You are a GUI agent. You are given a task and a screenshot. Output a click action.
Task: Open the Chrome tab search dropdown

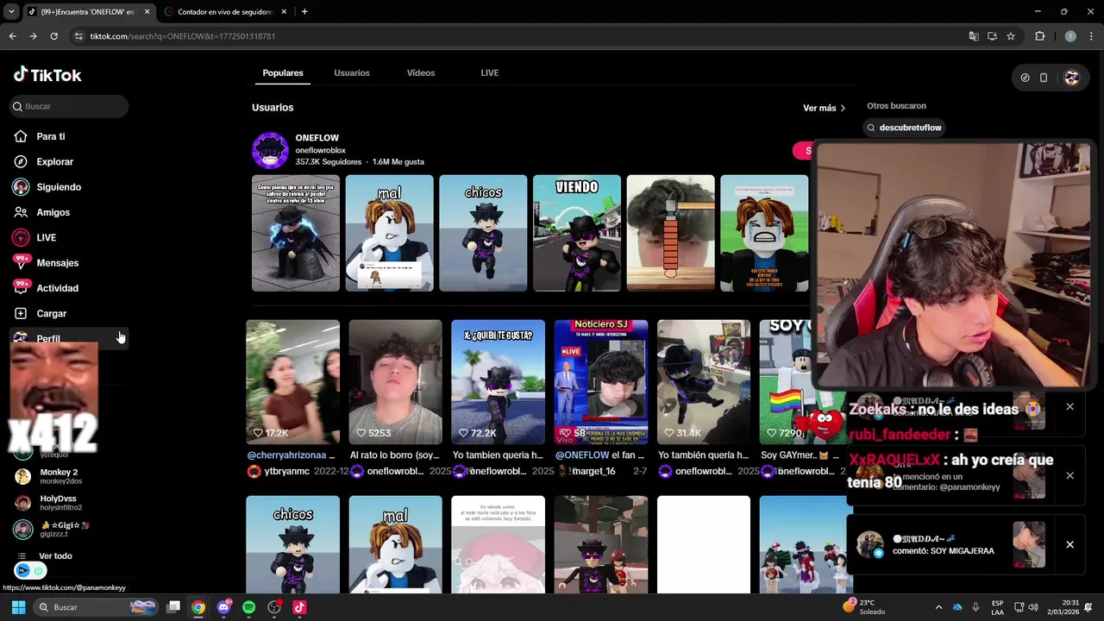(11, 12)
